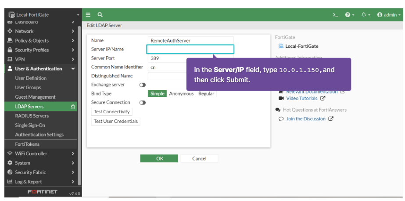The image size is (405, 201).
Task: Click the Security Fabric icon
Action: click(x=10, y=172)
